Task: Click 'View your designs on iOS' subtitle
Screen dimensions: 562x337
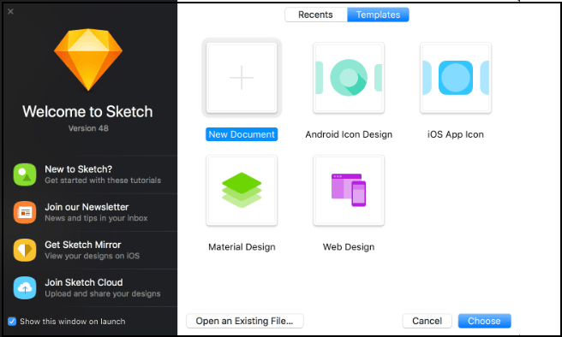Action: click(93, 256)
